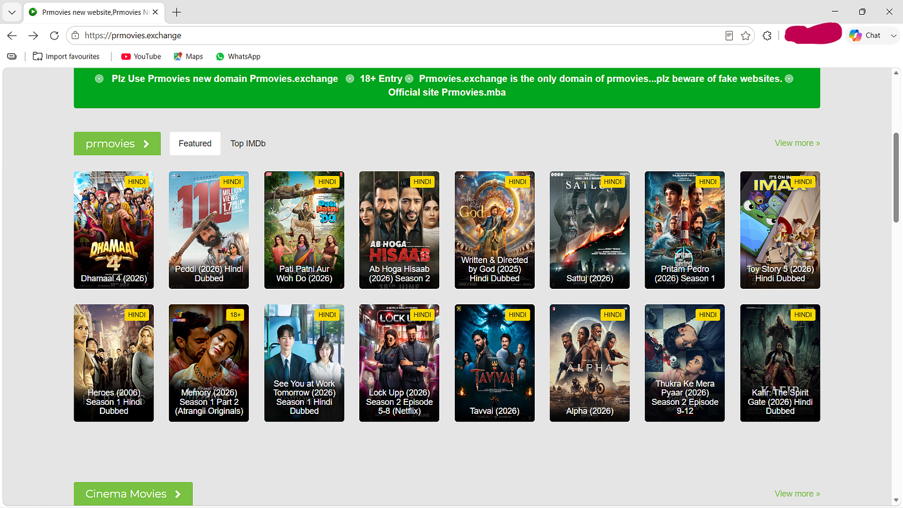Click View more link beside Cinema Movies
903x508 pixels.
point(797,494)
